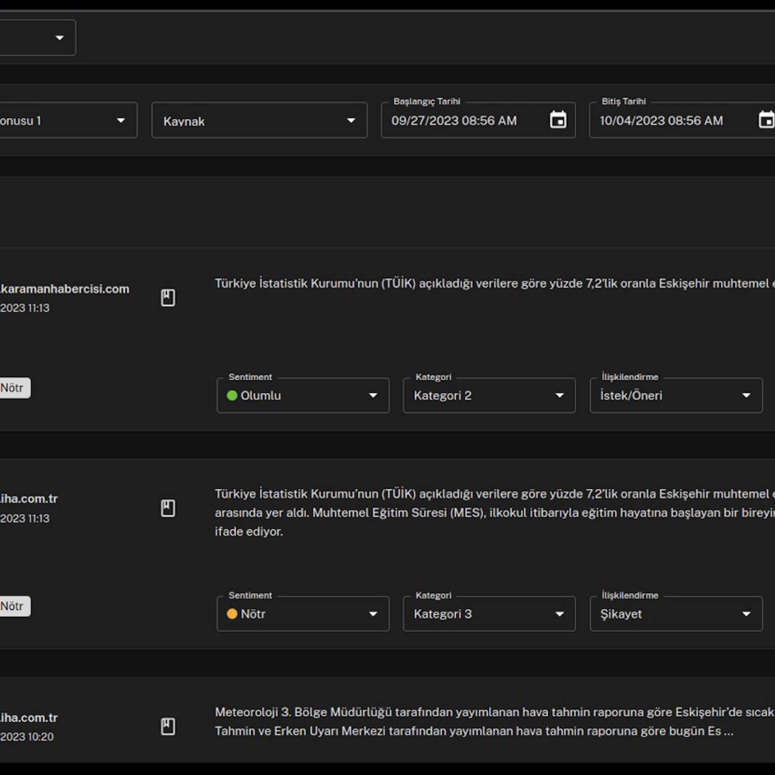Screen dimensions: 775x775
Task: Select the Kategori 3 dropdown
Action: (489, 614)
